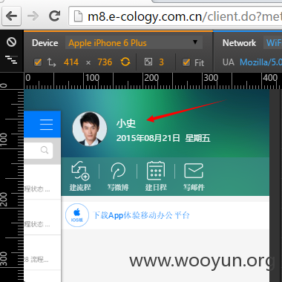Click the user name 小史
This screenshot has width=282, height=282.
126,123
